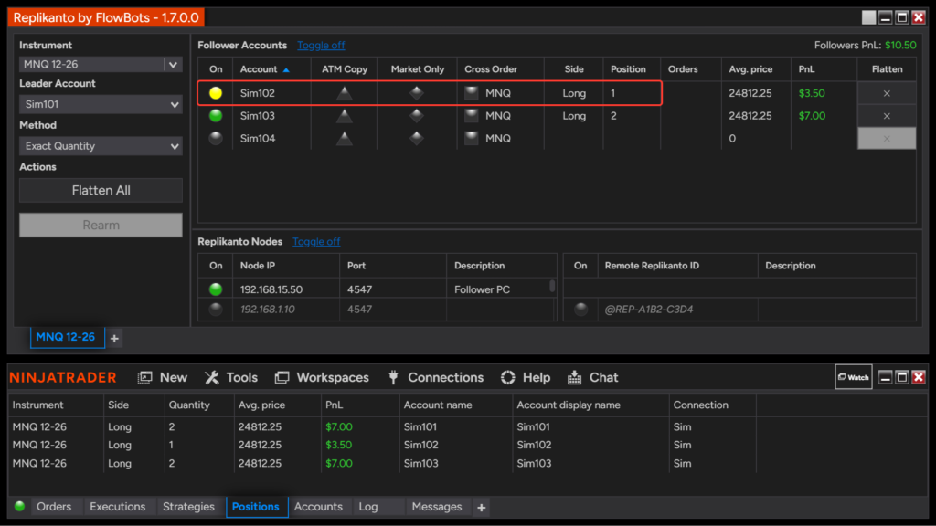
Task: Toggle ATM Copy triangle for Sim102
Action: click(x=344, y=93)
